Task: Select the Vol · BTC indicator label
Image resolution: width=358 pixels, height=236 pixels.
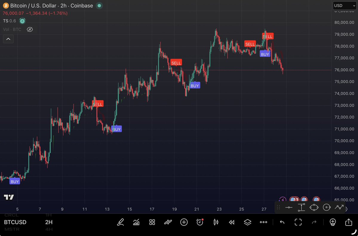Action: 12,29
